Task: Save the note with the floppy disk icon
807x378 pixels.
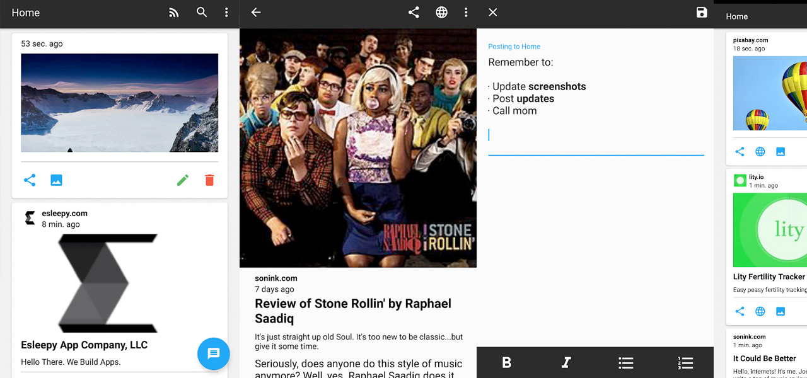Action: point(702,13)
